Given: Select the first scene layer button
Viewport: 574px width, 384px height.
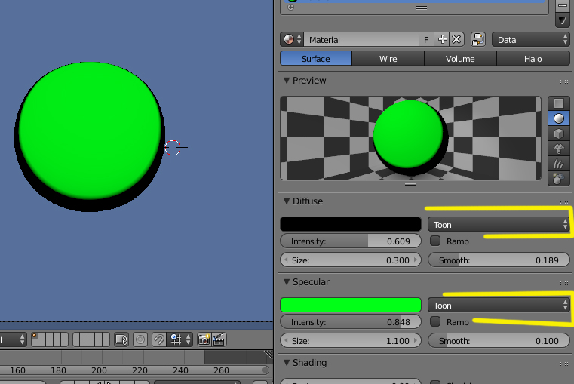Looking at the screenshot, I should coord(35,336).
